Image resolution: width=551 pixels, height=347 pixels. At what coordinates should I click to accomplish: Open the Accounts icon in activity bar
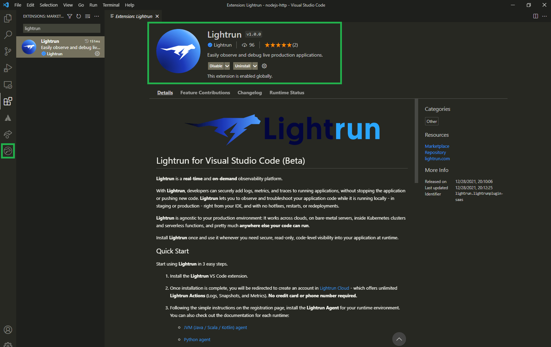click(x=8, y=330)
